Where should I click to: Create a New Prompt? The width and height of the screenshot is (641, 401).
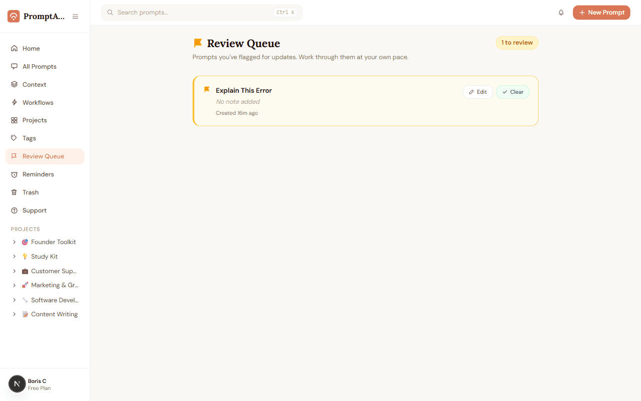point(601,13)
